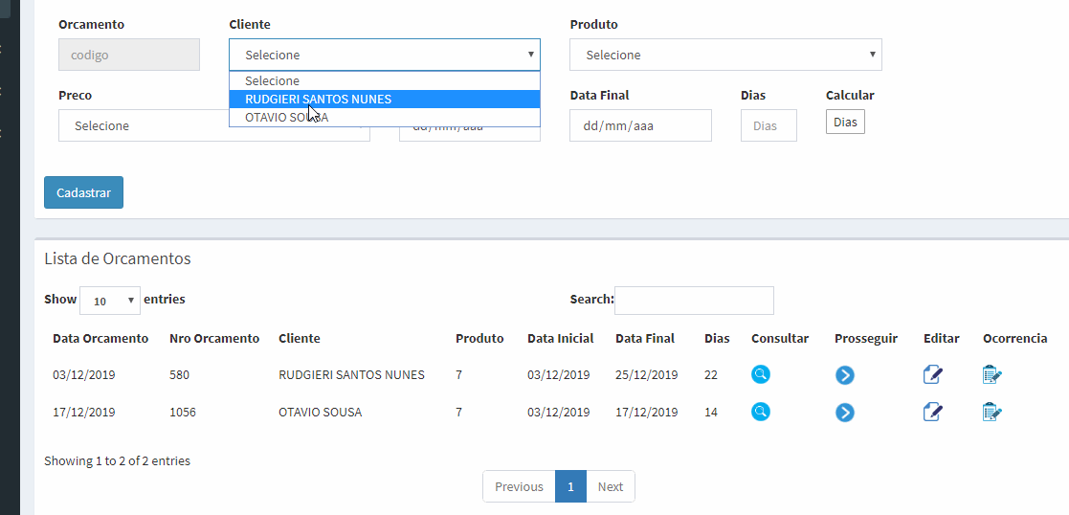
Task: Click the Dias calcular button
Action: click(x=845, y=123)
